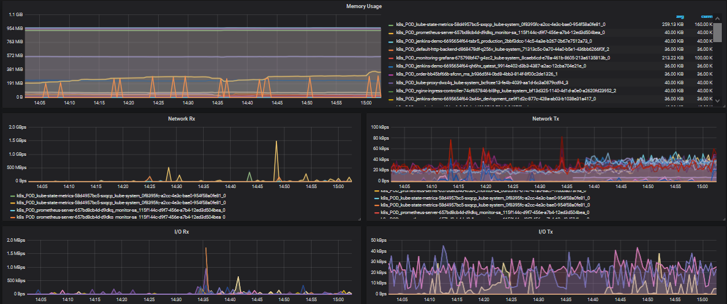Open the Memory Usage panel title menu
The height and width of the screenshot is (304, 727).
[363, 6]
